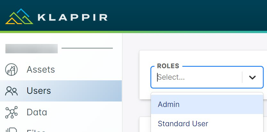Click the Data network nodes icon
The width and height of the screenshot is (267, 132).
11,112
